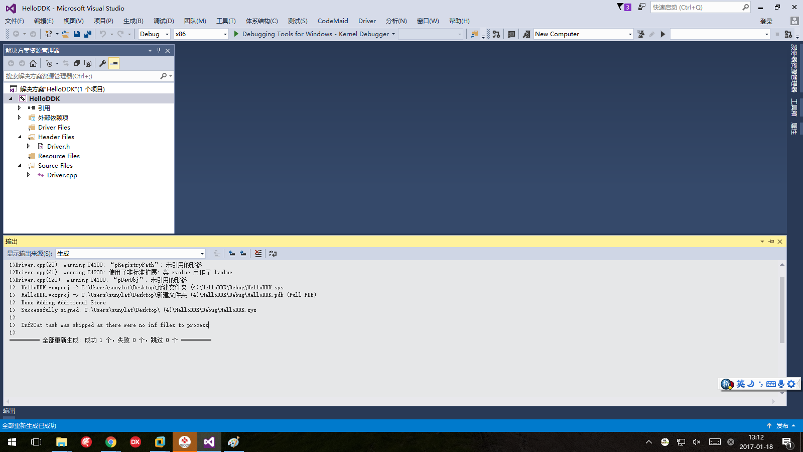Image resolution: width=803 pixels, height=452 pixels.
Task: Click the Save All double disk icon
Action: click(88, 34)
